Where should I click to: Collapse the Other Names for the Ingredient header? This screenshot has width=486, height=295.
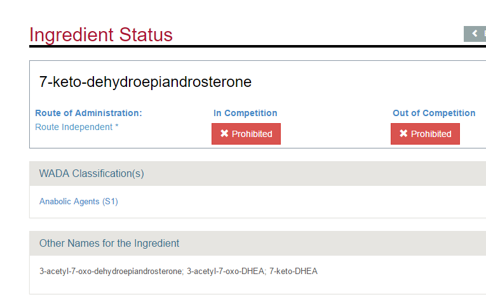pos(257,243)
